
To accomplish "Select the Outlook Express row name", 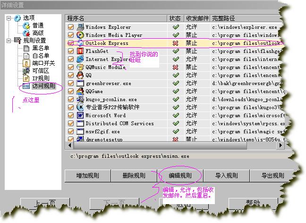I will pyautogui.click(x=107, y=43).
